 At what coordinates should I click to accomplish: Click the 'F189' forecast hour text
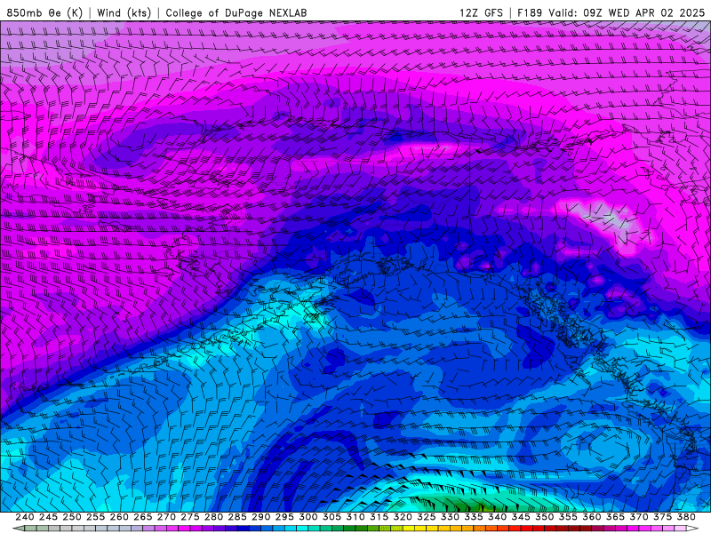pyautogui.click(x=530, y=12)
